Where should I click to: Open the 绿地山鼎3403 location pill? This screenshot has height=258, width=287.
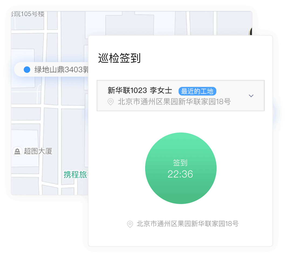pyautogui.click(x=51, y=70)
